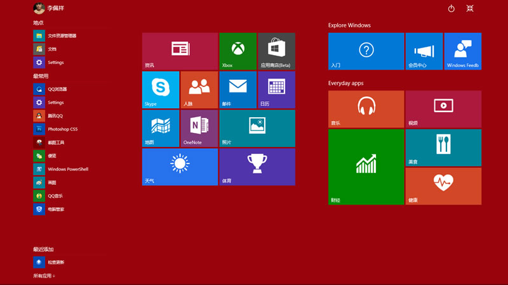Launch Photoshop CS5

pyautogui.click(x=55, y=129)
